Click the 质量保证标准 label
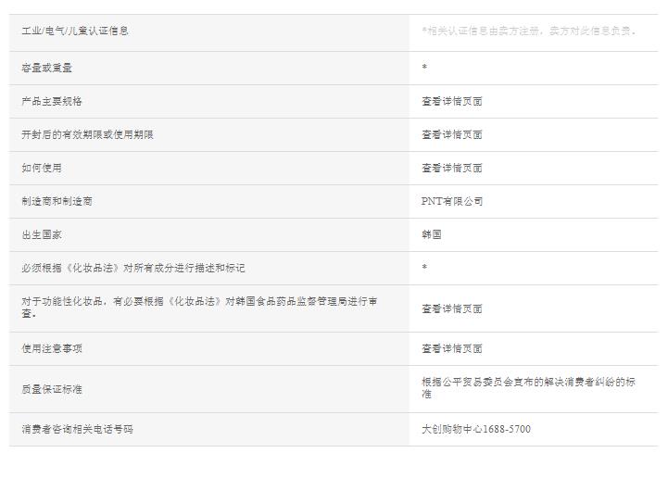This screenshot has width=668, height=478. (x=52, y=389)
